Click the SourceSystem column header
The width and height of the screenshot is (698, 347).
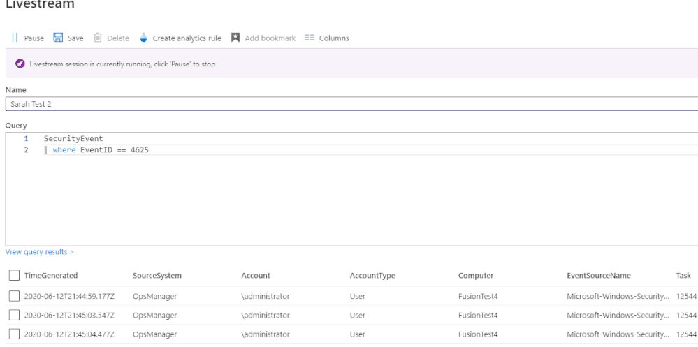(157, 276)
